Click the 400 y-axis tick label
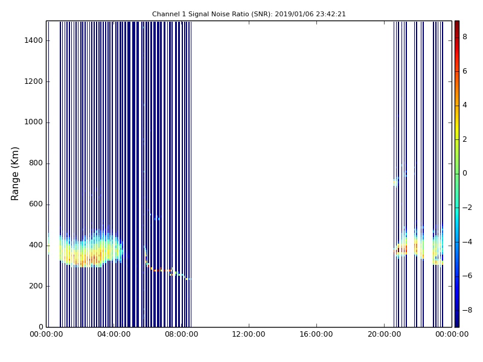483x362 pixels. point(36,246)
